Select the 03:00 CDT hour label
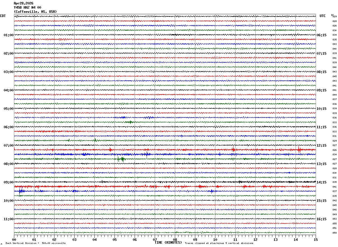 (x=9, y=72)
